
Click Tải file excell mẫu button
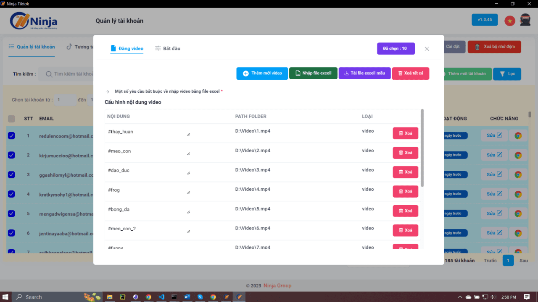pyautogui.click(x=364, y=73)
